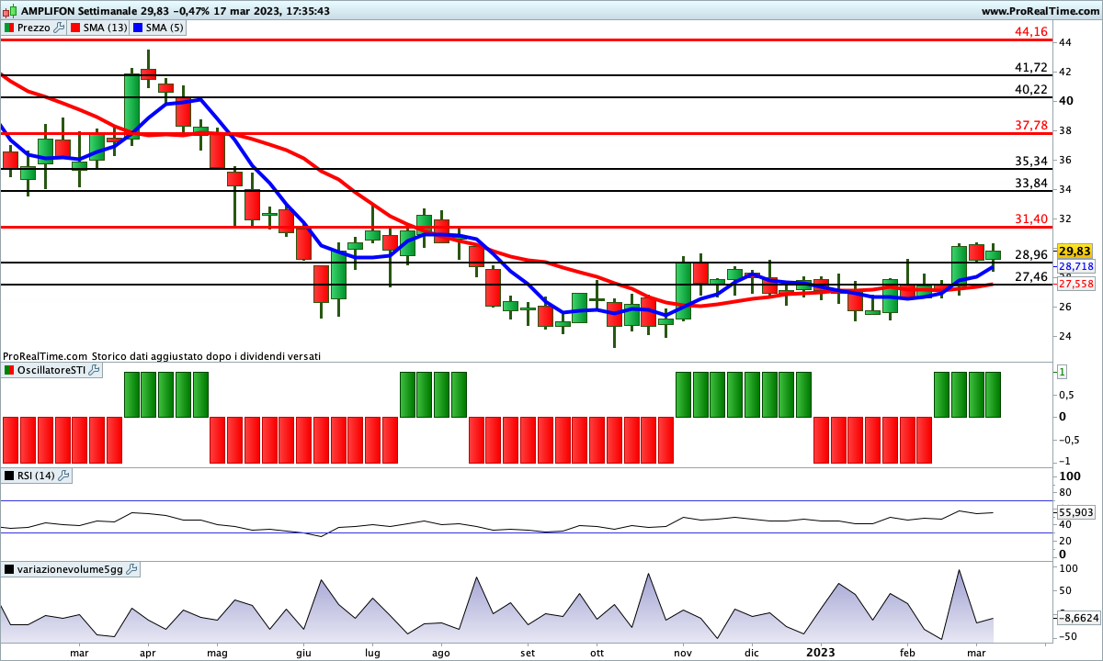Select the support level label 27,46

pyautogui.click(x=1031, y=276)
